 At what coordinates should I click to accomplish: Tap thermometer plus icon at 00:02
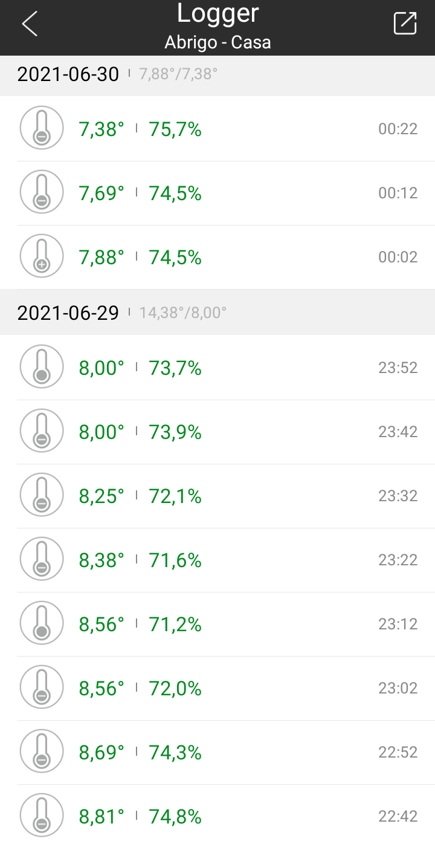(x=42, y=256)
